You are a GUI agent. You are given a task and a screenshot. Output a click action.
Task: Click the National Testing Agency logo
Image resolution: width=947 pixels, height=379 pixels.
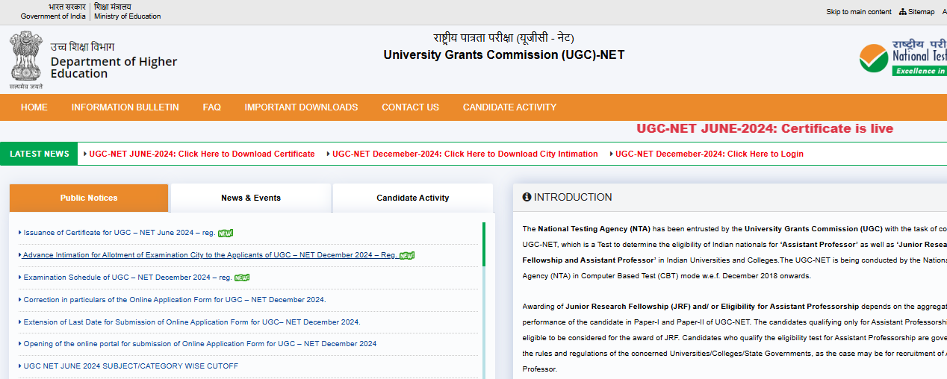(903, 57)
